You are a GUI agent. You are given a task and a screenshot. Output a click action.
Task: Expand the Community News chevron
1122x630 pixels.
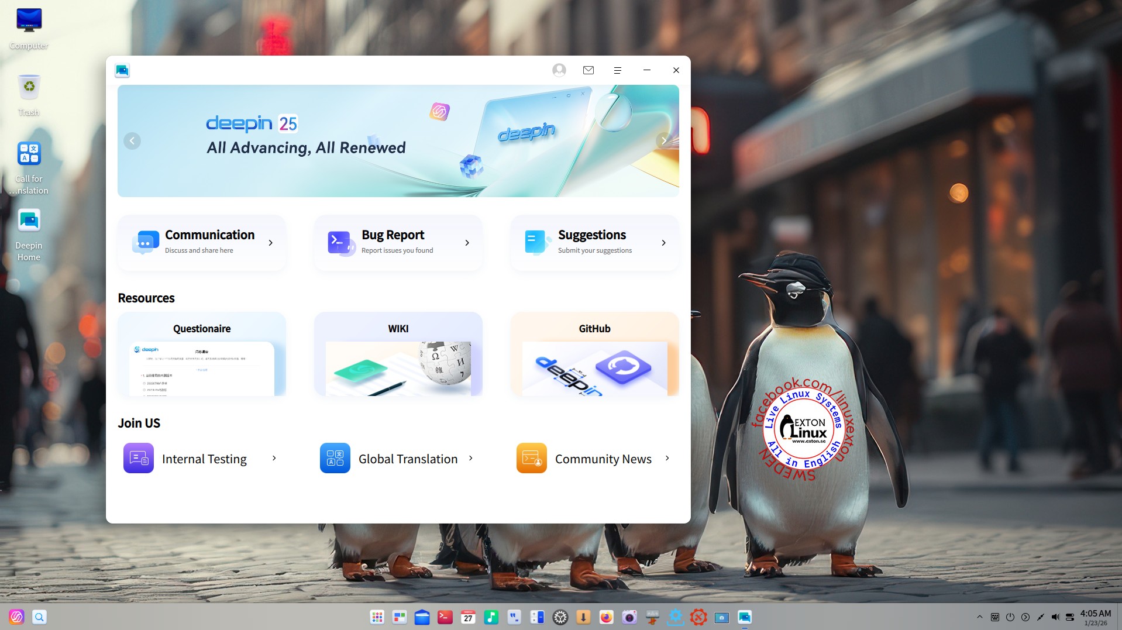(667, 459)
